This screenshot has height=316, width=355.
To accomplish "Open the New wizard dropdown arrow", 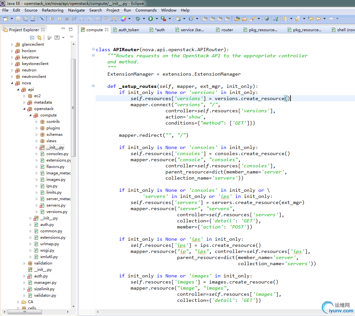I will pyautogui.click(x=12, y=19).
